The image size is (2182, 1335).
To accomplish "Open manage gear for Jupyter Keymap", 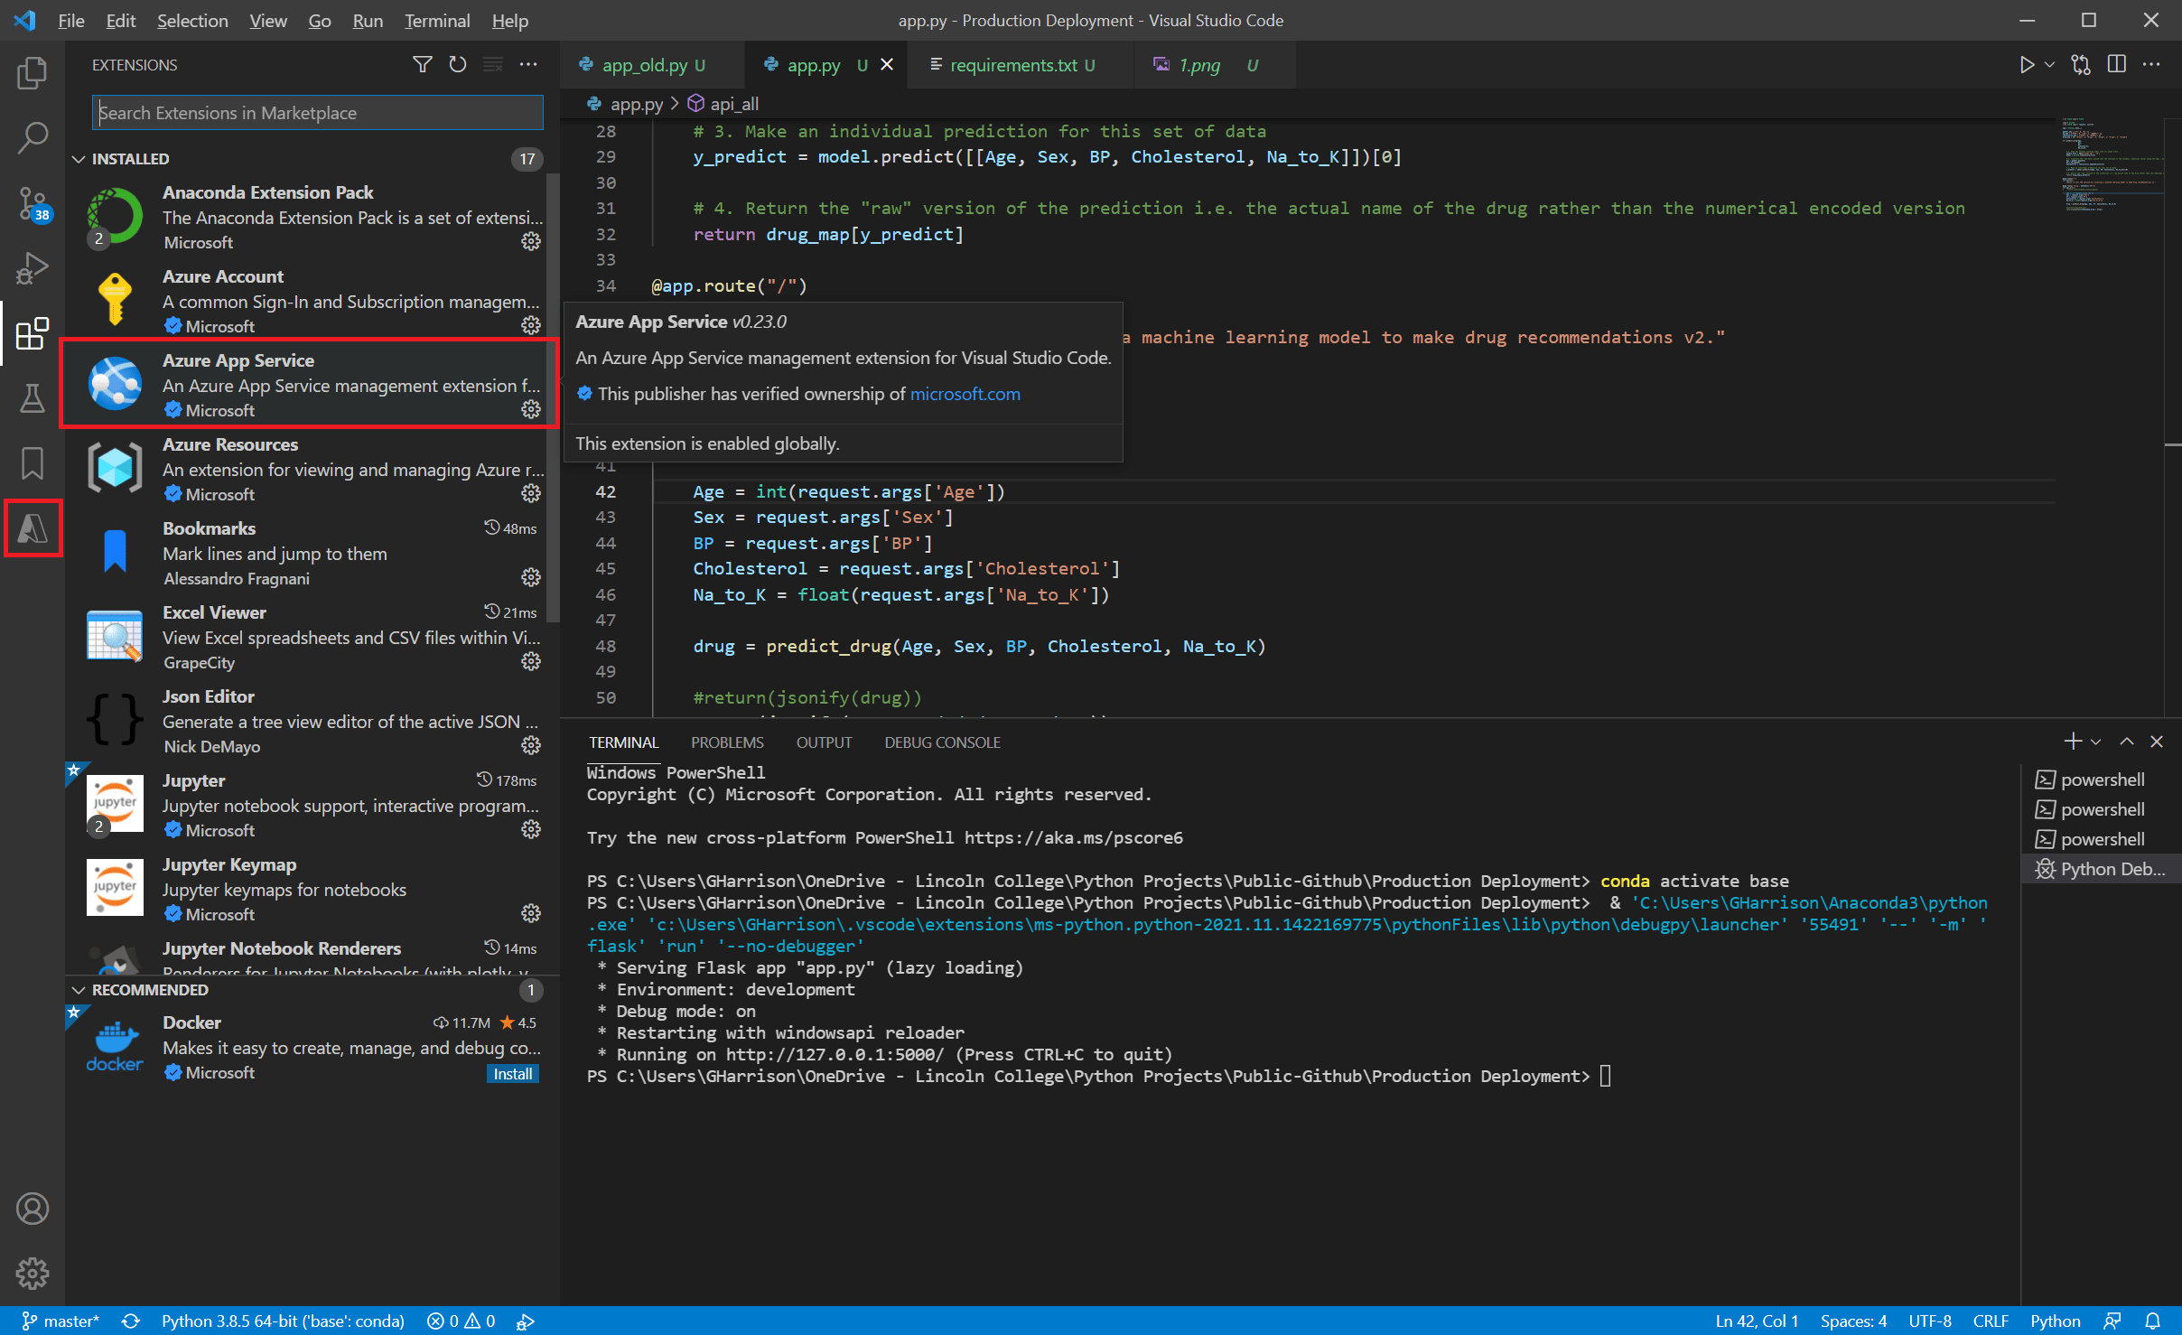I will point(531,913).
